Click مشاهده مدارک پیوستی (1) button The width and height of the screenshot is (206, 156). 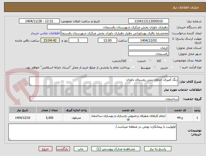[116, 149]
